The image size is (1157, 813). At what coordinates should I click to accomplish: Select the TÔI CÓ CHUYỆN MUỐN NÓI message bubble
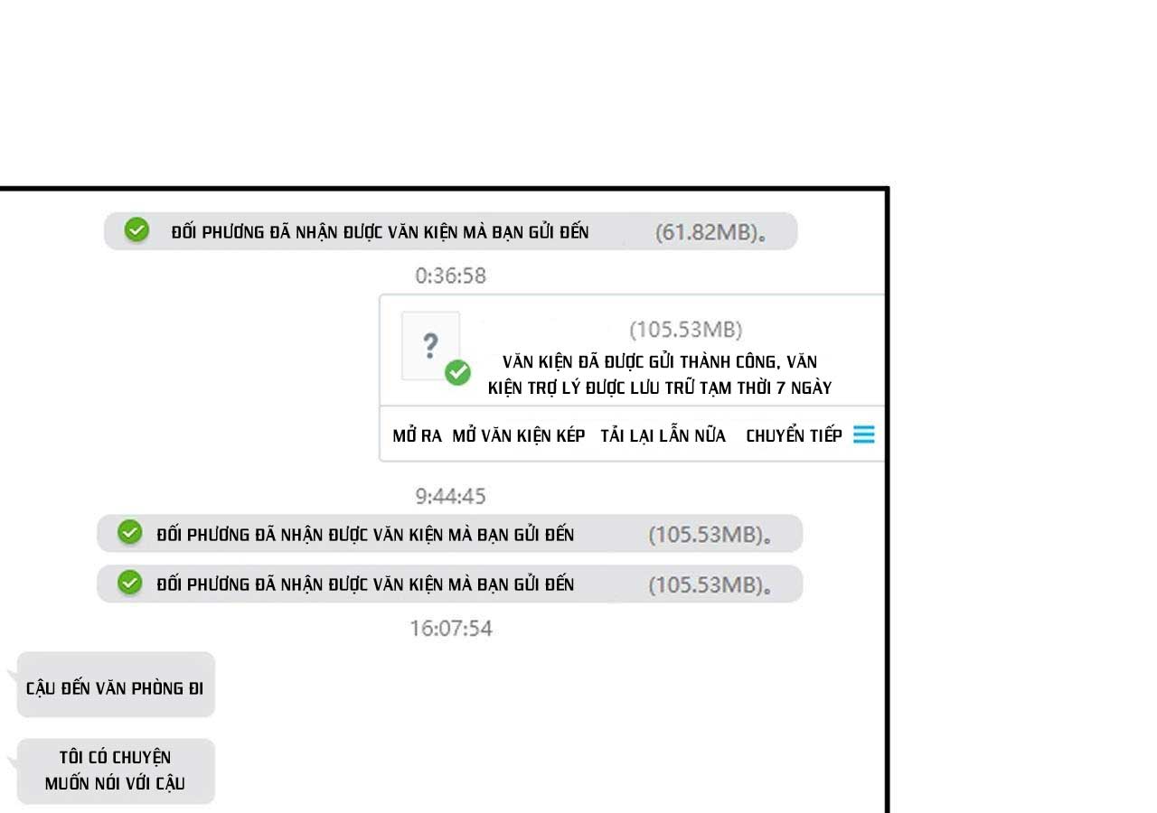[116, 771]
